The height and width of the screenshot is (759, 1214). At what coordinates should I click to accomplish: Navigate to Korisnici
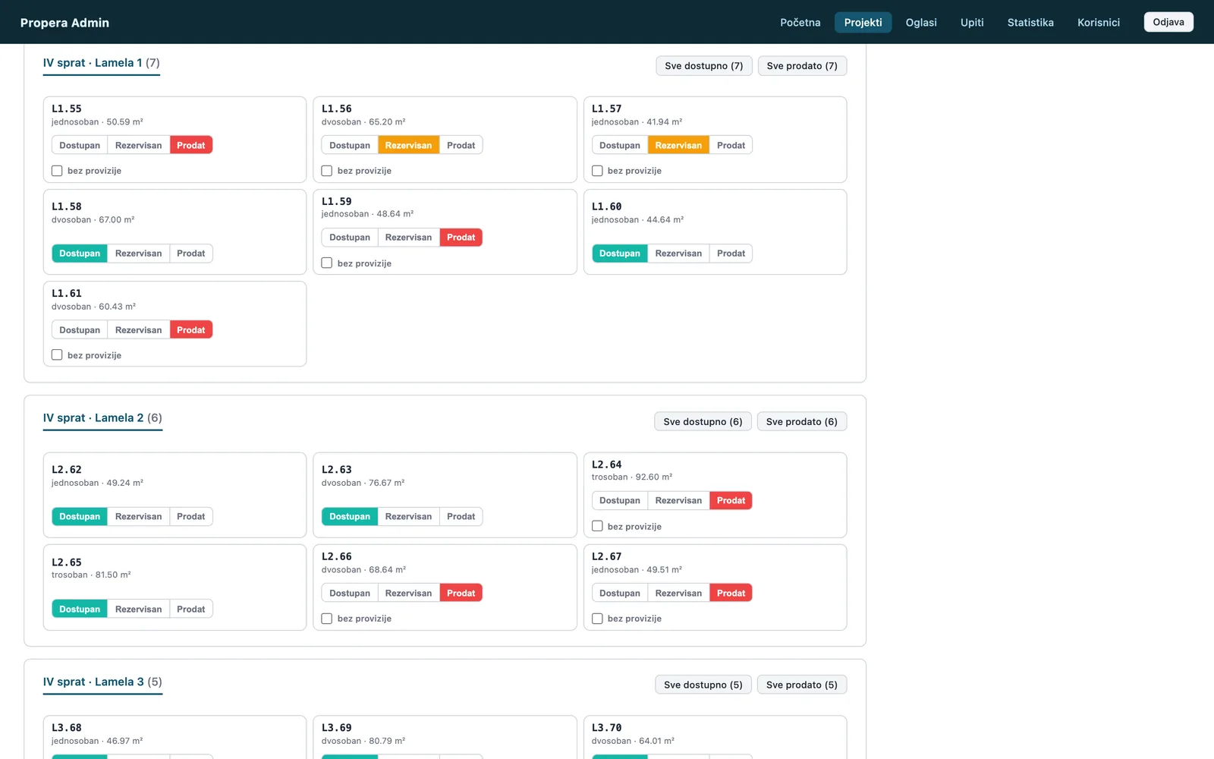(1099, 23)
